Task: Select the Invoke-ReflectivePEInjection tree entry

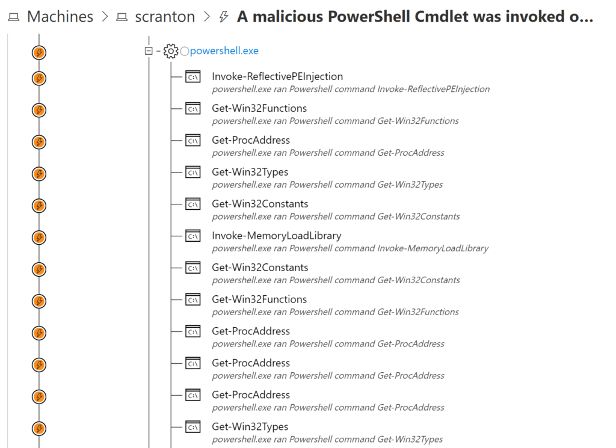Action: 277,76
